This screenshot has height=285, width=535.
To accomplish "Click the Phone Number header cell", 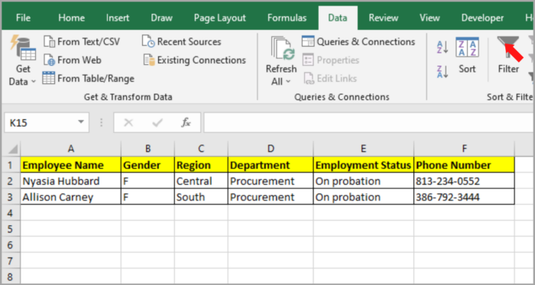I will [464, 165].
